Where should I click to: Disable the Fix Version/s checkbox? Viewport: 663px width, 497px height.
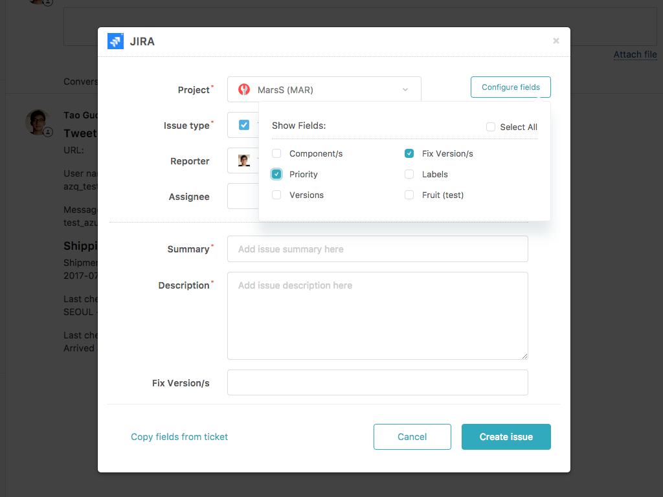tap(409, 153)
